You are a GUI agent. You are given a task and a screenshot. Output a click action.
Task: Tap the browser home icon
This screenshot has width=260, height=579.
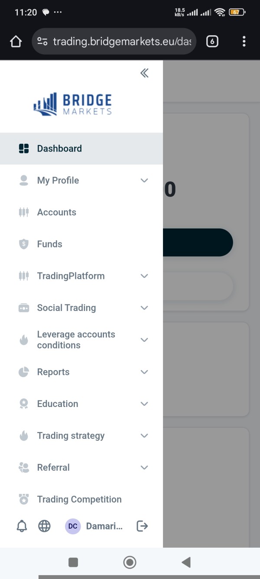(x=16, y=42)
